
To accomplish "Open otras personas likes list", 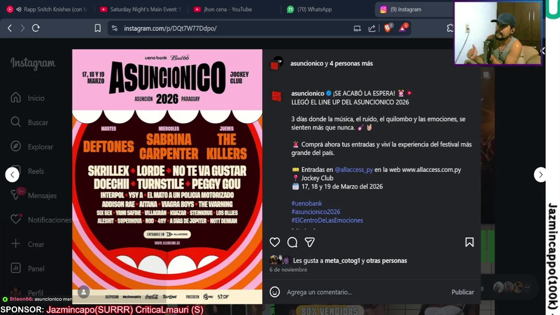I will 386,261.
